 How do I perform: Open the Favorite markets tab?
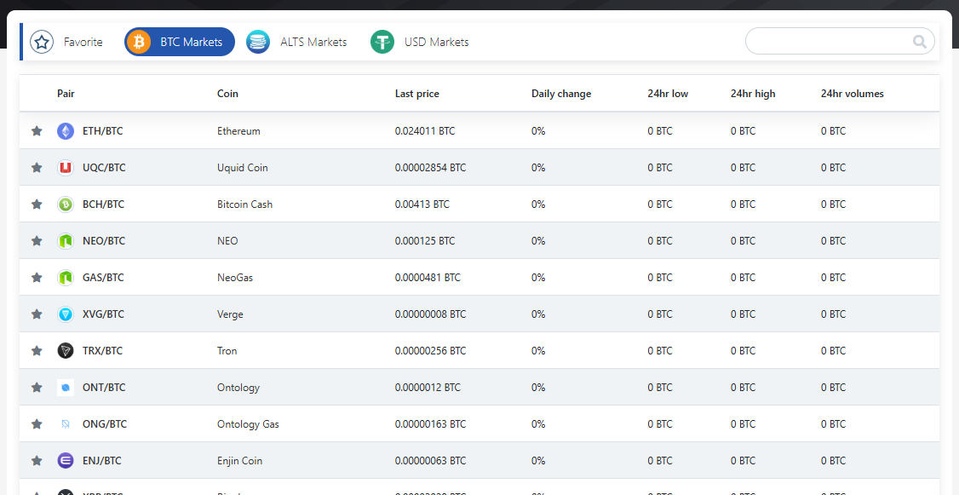[69, 43]
